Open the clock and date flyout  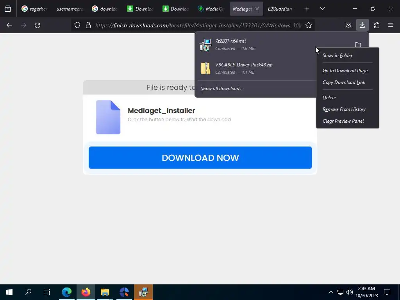tap(366, 292)
